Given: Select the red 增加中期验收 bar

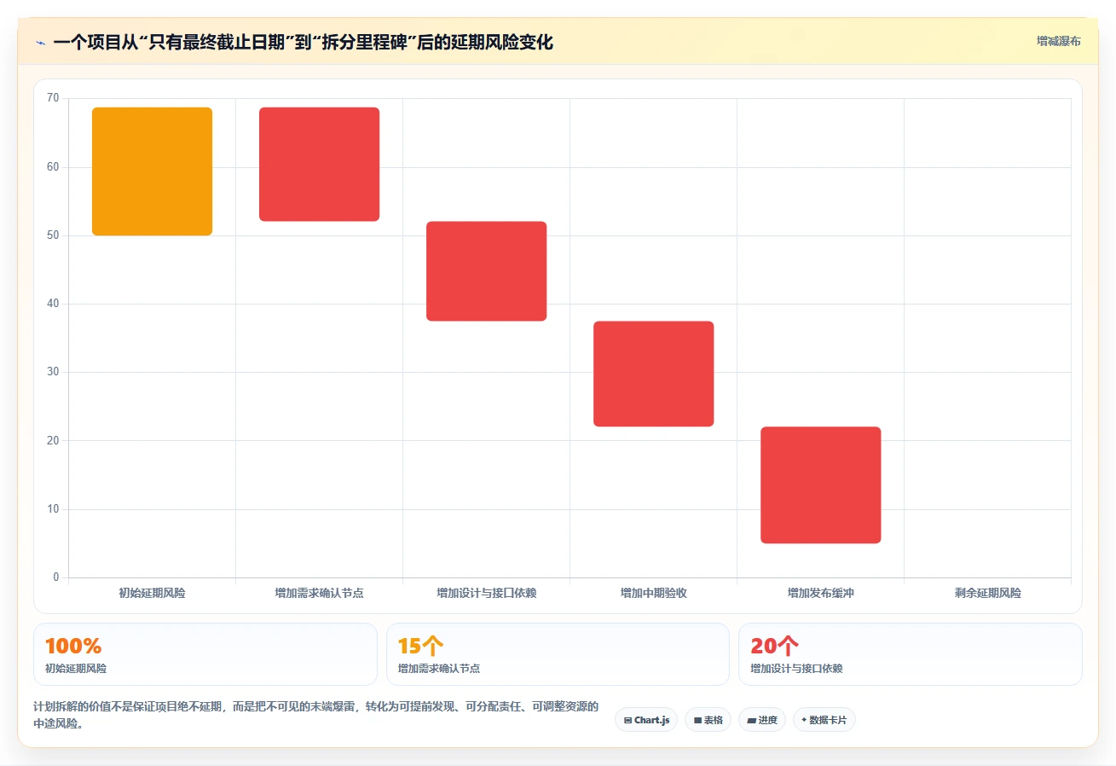Looking at the screenshot, I should coord(653,374).
